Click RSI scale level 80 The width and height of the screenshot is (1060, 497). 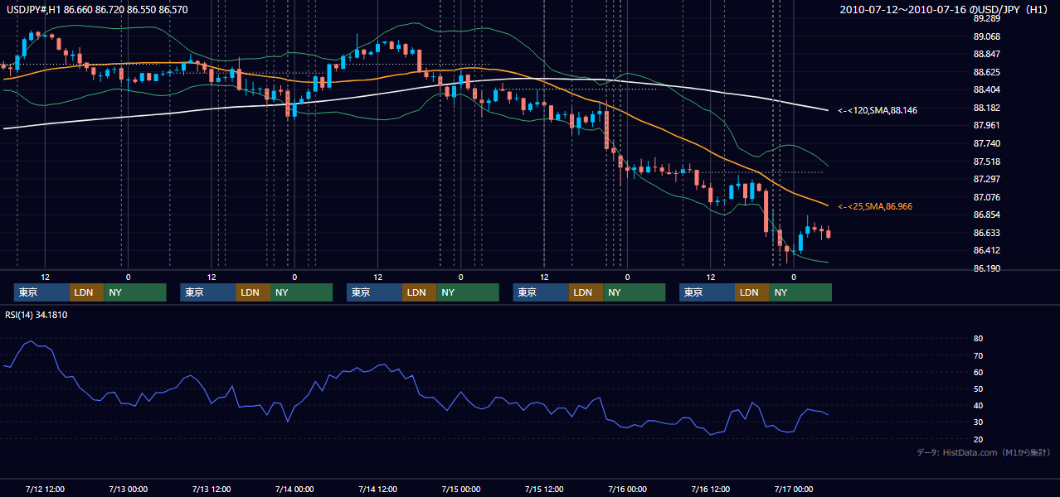pyautogui.click(x=979, y=339)
